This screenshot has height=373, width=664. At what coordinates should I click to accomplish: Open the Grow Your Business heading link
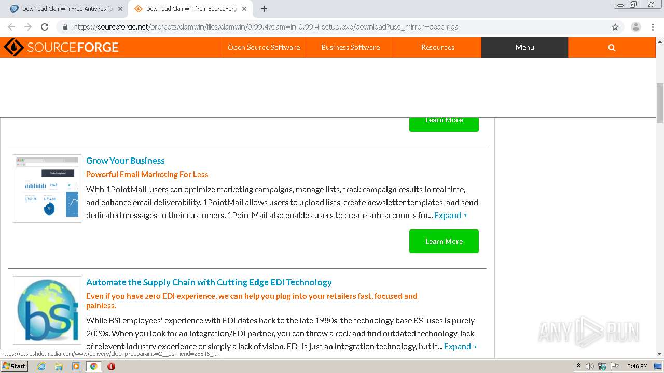pyautogui.click(x=126, y=161)
